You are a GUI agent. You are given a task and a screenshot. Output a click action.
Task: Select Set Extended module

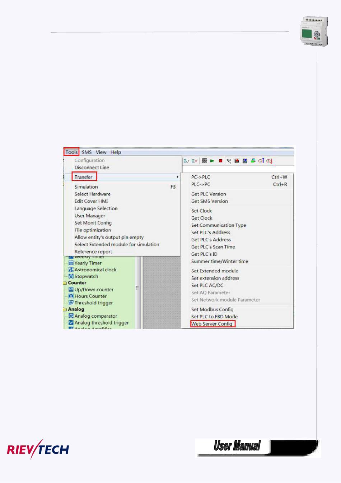click(x=215, y=271)
